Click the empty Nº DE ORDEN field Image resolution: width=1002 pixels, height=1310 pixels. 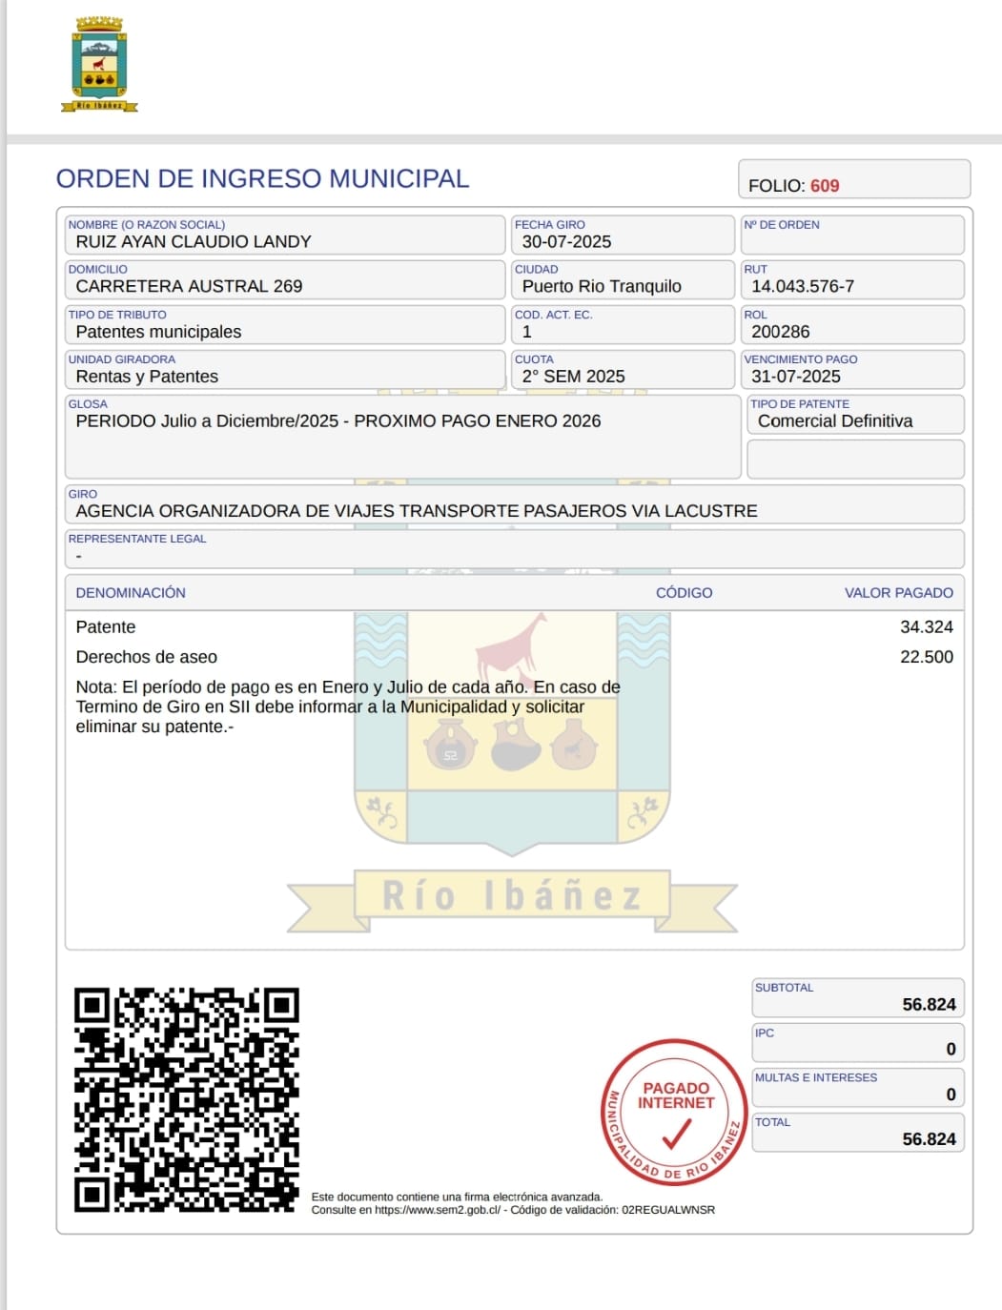pyautogui.click(x=852, y=235)
